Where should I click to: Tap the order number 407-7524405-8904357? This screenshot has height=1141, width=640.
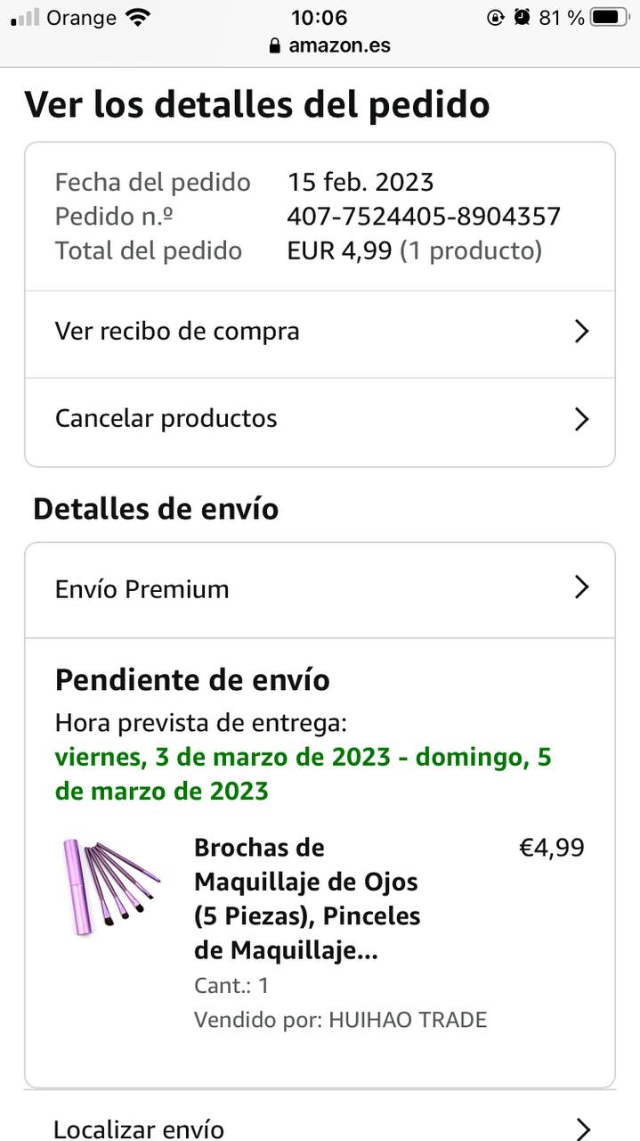coord(424,217)
